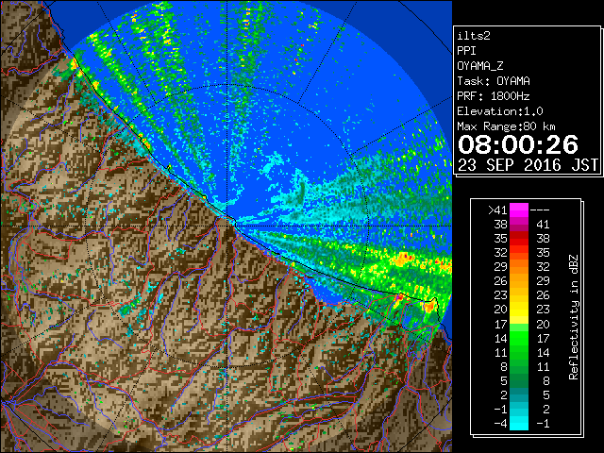This screenshot has width=604, height=453.
Task: Pick the magenta swatch beside ">41"
Action: (x=519, y=210)
